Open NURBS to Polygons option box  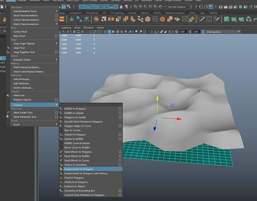pyautogui.click(x=120, y=109)
